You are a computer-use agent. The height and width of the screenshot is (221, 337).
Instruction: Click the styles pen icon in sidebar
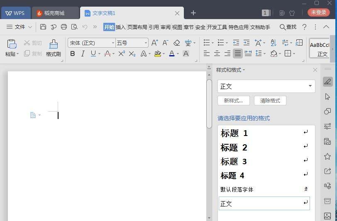pos(328,82)
